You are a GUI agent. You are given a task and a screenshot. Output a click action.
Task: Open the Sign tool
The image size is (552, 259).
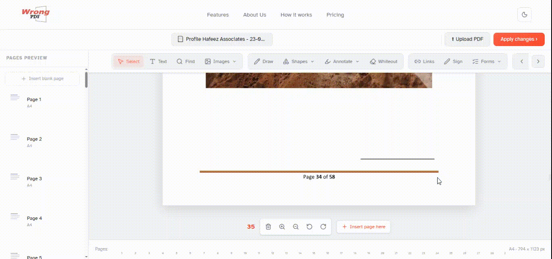coord(453,62)
